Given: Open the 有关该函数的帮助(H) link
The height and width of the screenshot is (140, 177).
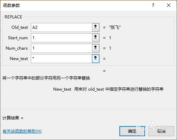Looking at the screenshot, I should (x=22, y=131).
